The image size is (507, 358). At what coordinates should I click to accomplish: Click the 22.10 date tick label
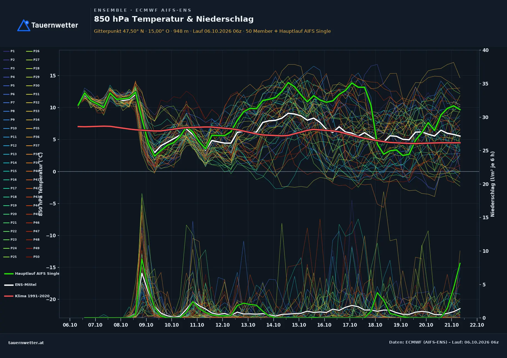477,325
